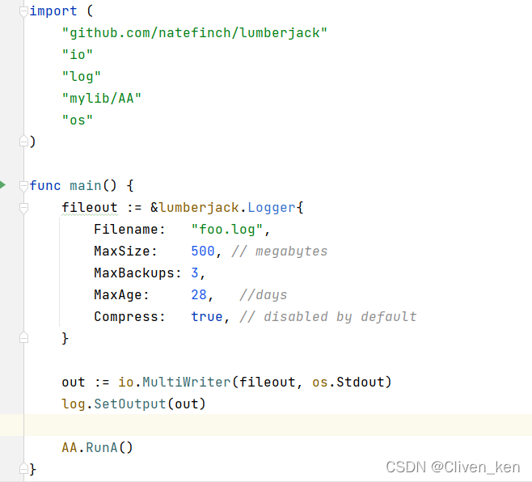
Task: Click os.Stdout argument
Action: 348,383
